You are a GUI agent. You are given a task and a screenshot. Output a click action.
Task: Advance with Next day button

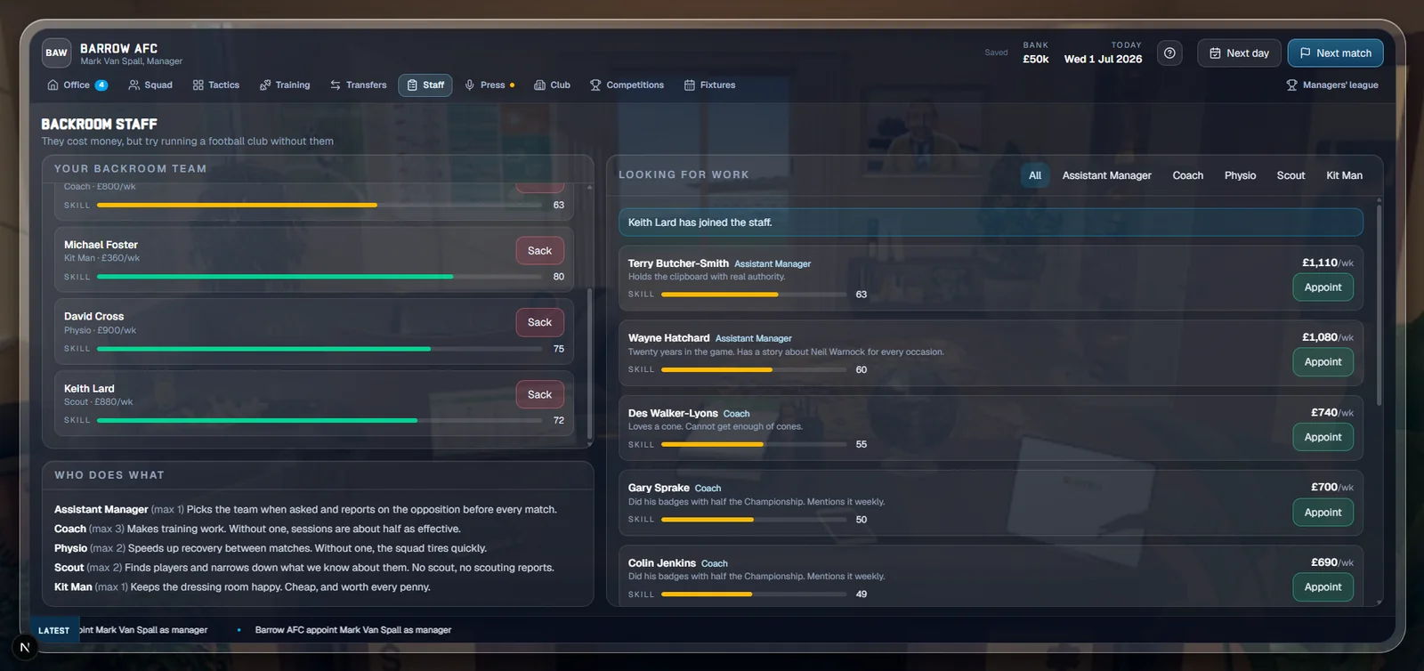pos(1239,53)
